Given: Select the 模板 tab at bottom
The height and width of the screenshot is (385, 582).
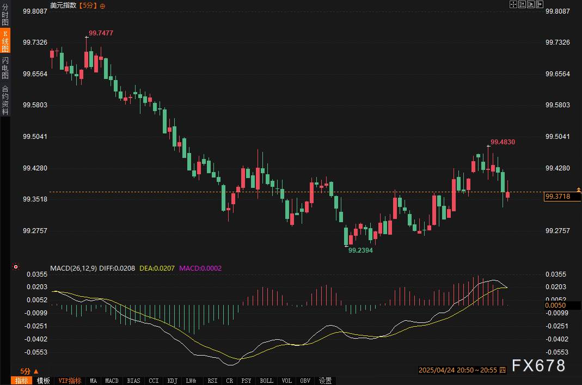Looking at the screenshot, I should click(x=44, y=381).
